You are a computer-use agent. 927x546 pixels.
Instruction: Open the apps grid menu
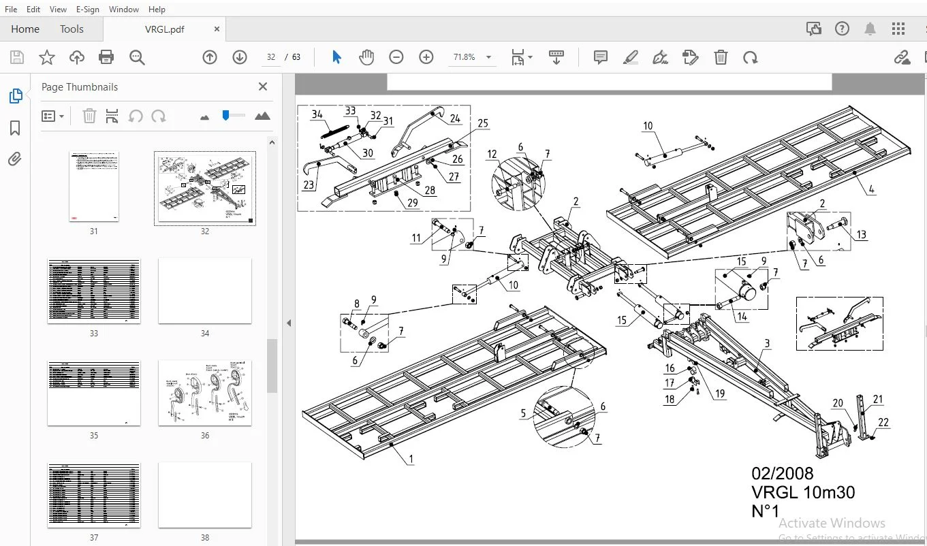coord(898,29)
